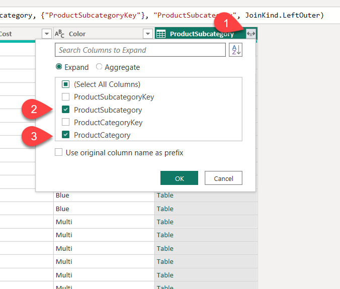Uncheck the ProductSubcategory column checkbox
The width and height of the screenshot is (340, 289).
point(65,110)
